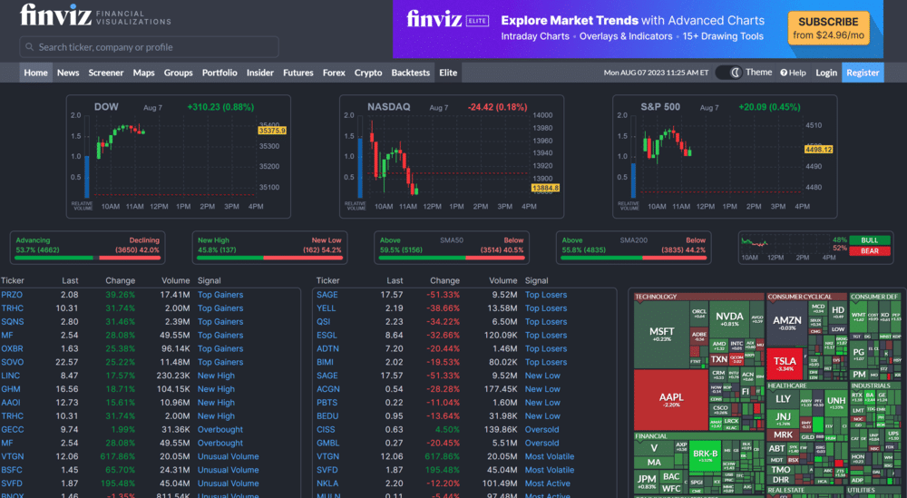The image size is (907, 498).
Task: Click Unusual Volume signal for BSFC
Action: [x=228, y=470]
